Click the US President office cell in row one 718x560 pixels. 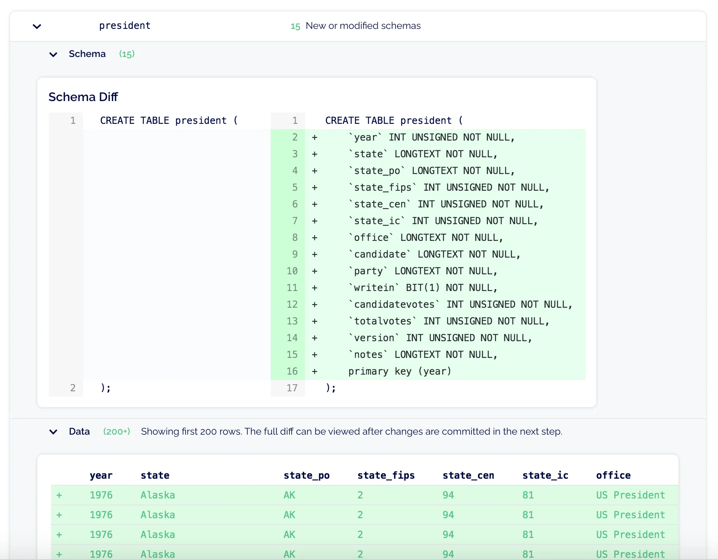630,495
